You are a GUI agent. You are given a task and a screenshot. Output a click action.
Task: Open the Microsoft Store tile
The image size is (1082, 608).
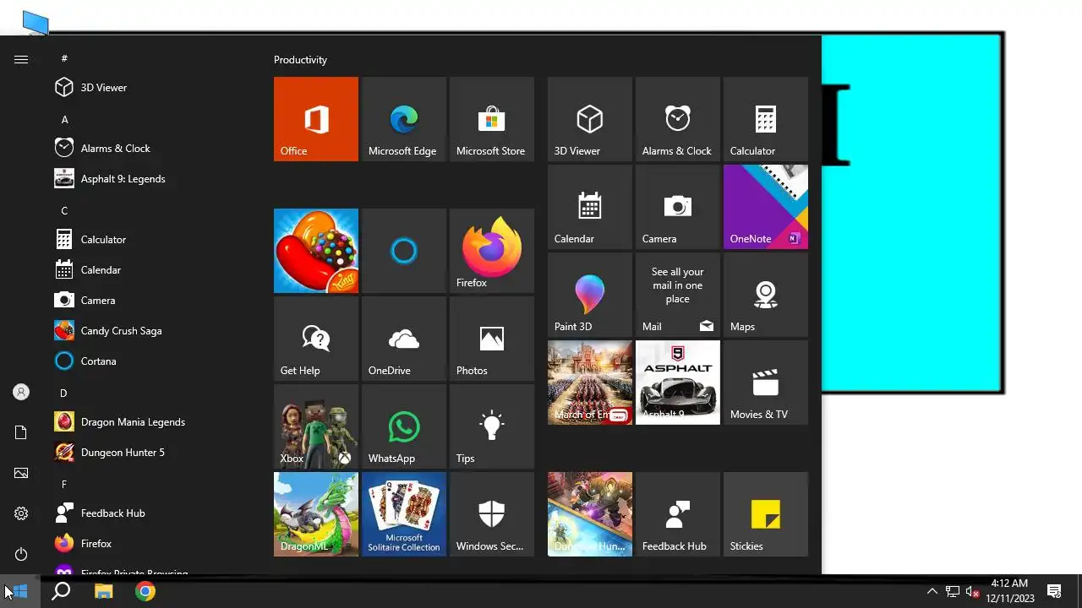492,119
